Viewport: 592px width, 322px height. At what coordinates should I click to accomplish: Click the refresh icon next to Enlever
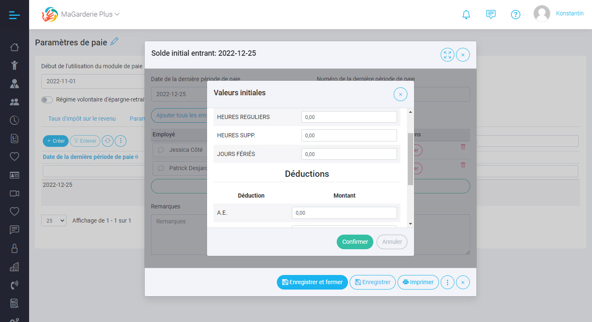click(108, 141)
